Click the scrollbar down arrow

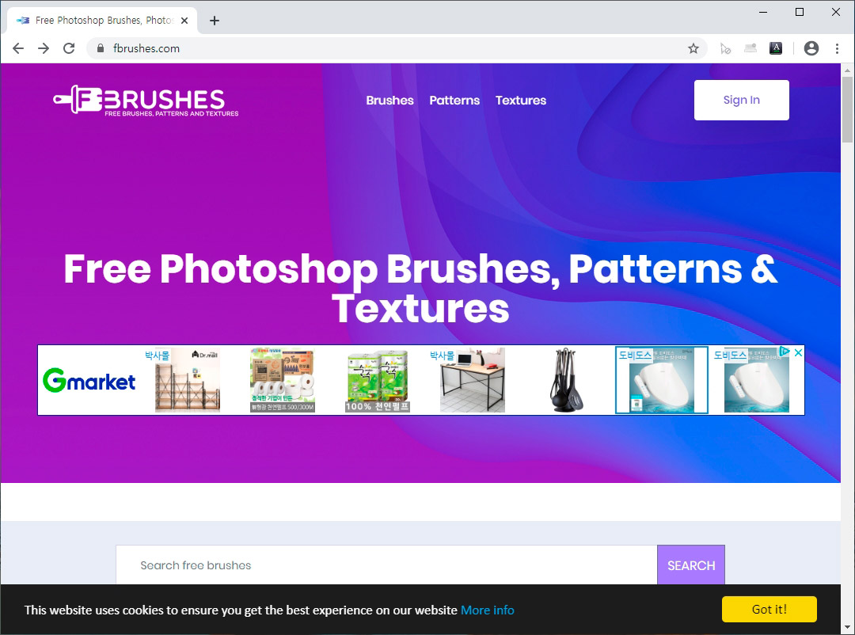[x=847, y=627]
